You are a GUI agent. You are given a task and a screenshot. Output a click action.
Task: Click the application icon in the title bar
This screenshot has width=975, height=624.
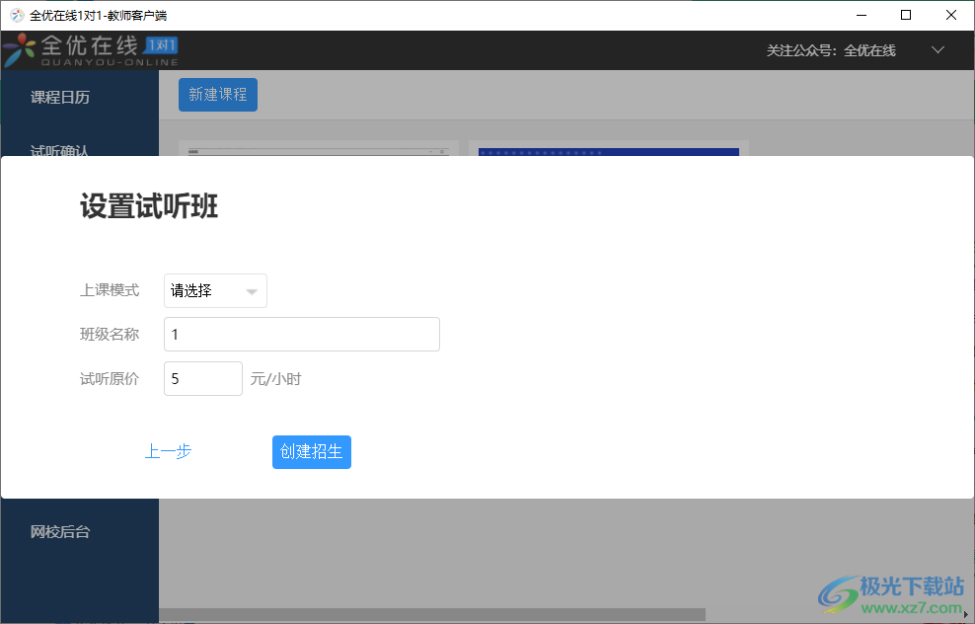tap(15, 15)
